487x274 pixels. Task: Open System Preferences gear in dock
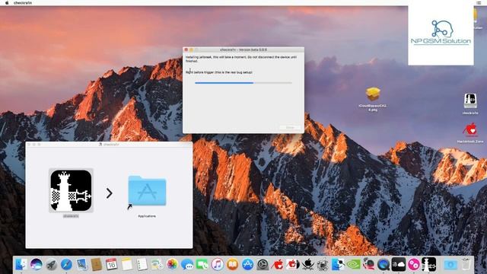click(263, 265)
